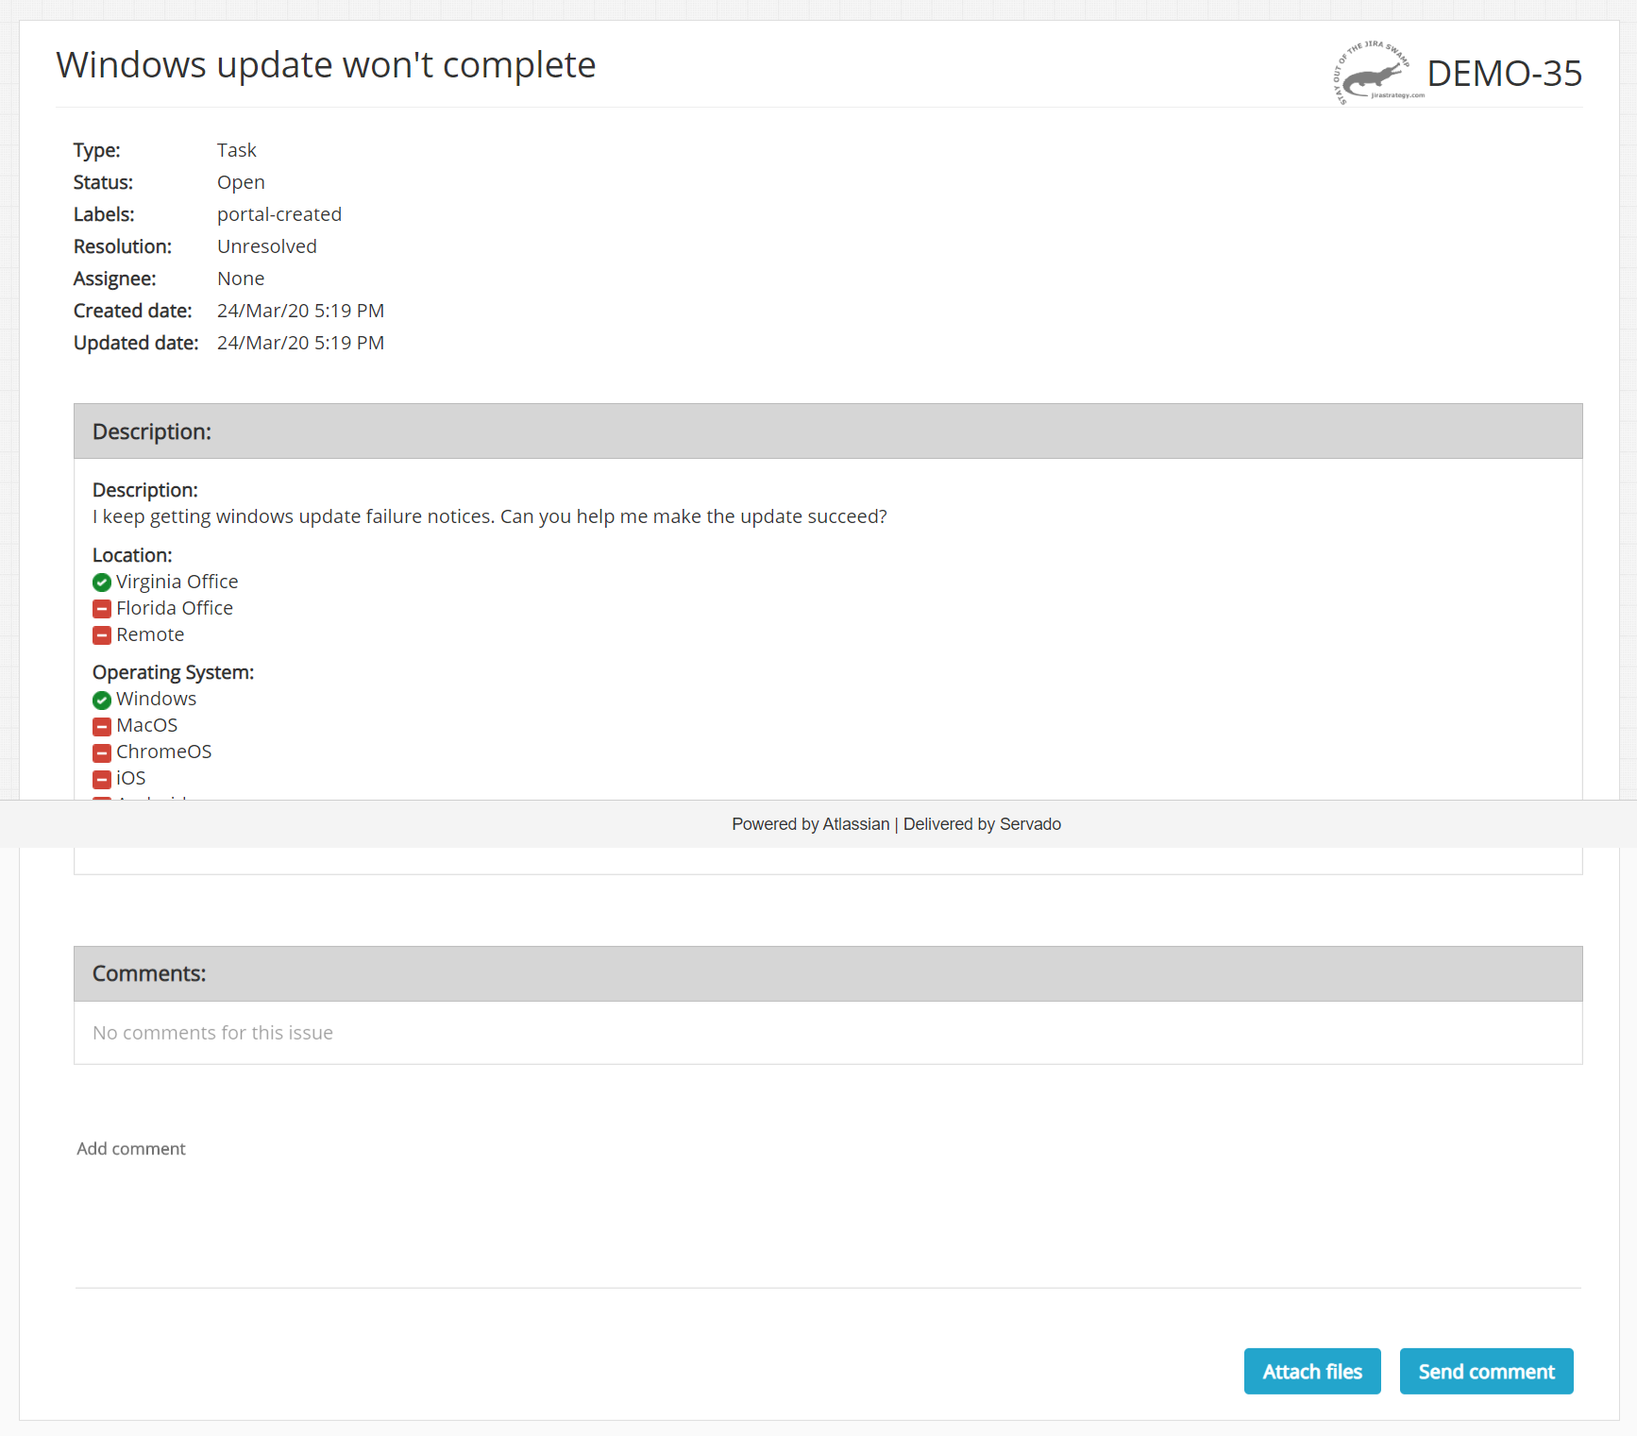Click red minus icon beside iOS
The height and width of the screenshot is (1436, 1637).
(x=102, y=779)
